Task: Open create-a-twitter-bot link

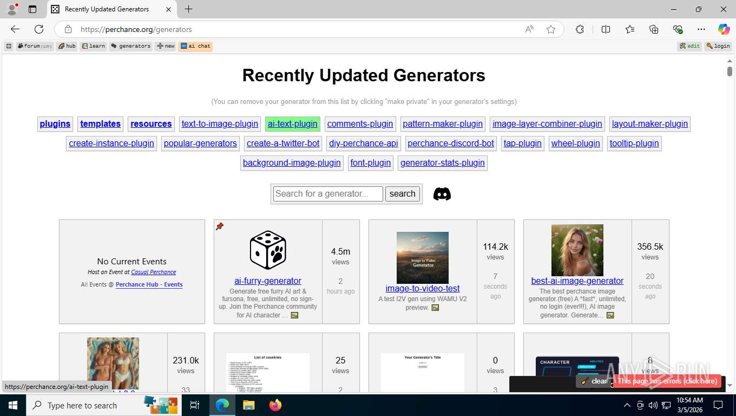Action: pyautogui.click(x=283, y=144)
